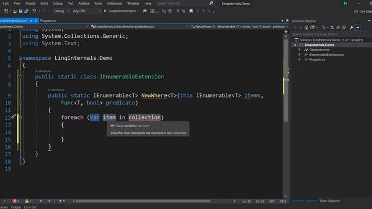
Task: Click the Solution Explorer Home icon
Action: pyautogui.click(x=306, y=27)
